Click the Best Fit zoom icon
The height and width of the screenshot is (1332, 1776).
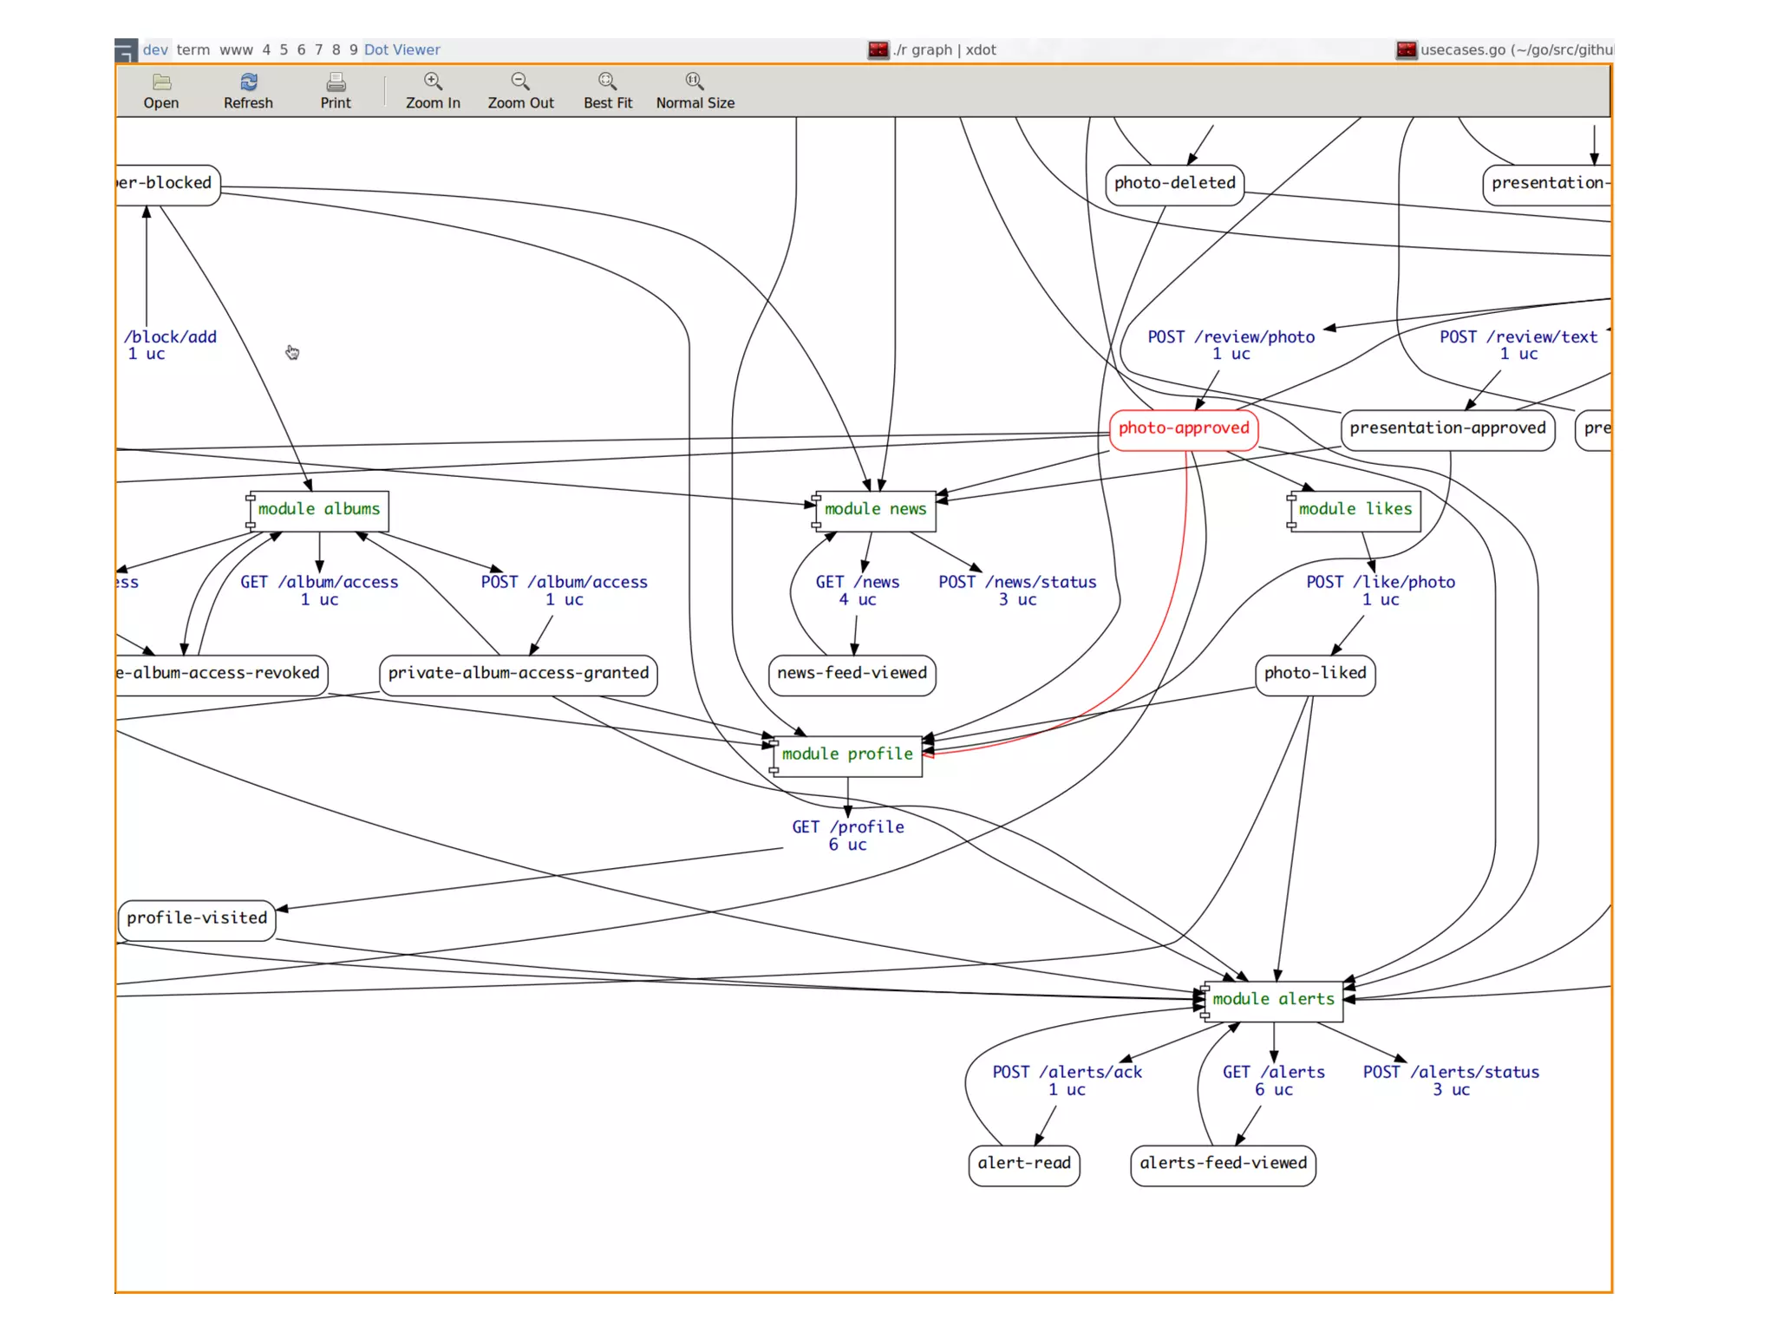(x=607, y=82)
